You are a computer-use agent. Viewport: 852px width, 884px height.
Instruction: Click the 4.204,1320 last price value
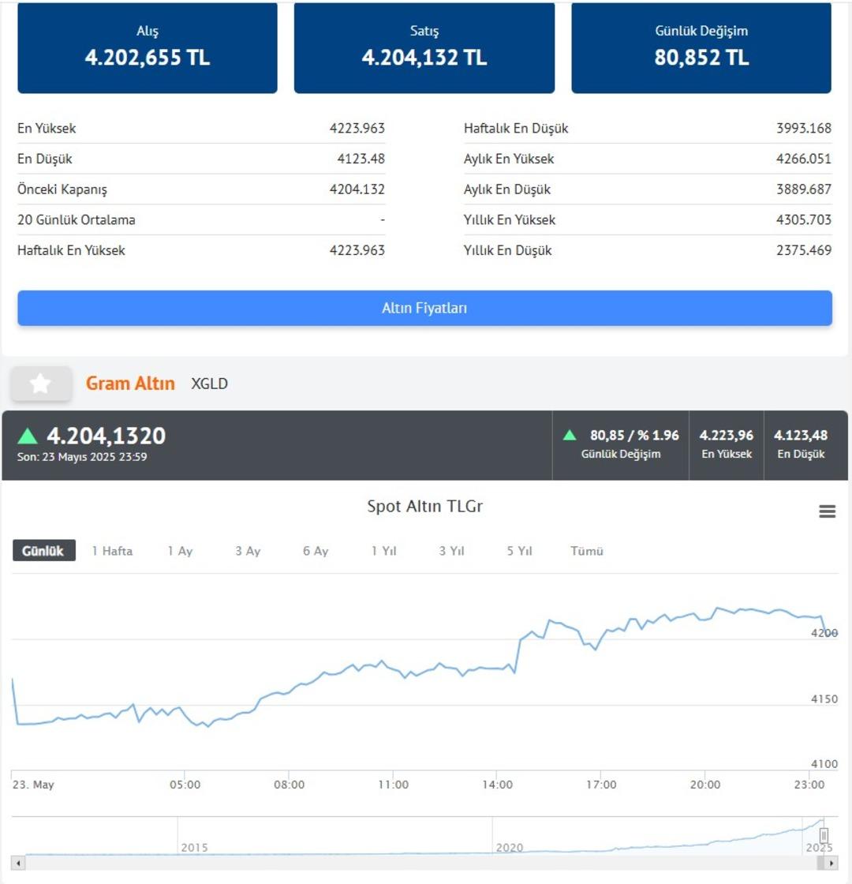pos(106,436)
